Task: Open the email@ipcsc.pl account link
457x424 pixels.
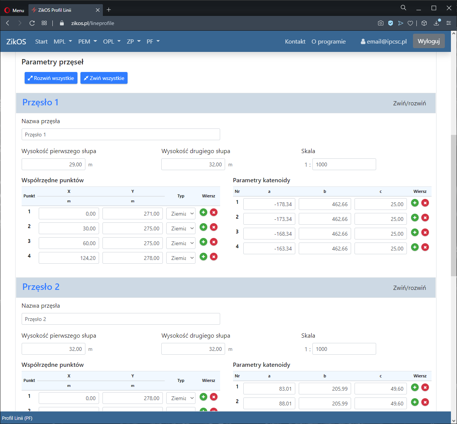Action: (384, 41)
